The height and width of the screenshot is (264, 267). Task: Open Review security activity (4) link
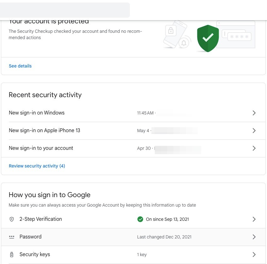[37, 166]
